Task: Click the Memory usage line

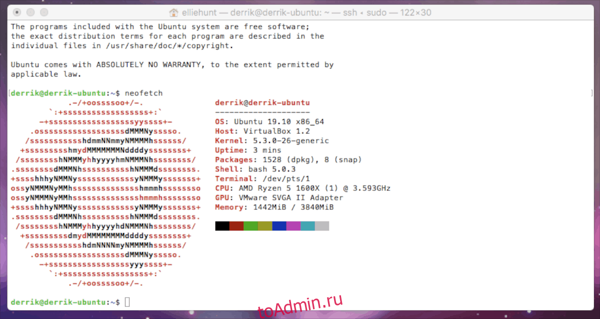Action: tap(274, 207)
